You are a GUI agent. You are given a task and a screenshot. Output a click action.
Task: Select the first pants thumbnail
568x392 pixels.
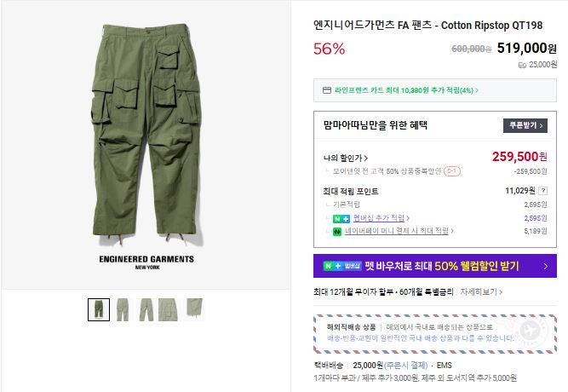tap(99, 309)
